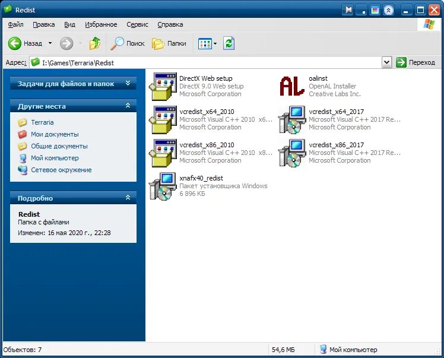Refresh the folder with the green arrows icon
Viewport: 444px width, 358px height.
click(229, 43)
